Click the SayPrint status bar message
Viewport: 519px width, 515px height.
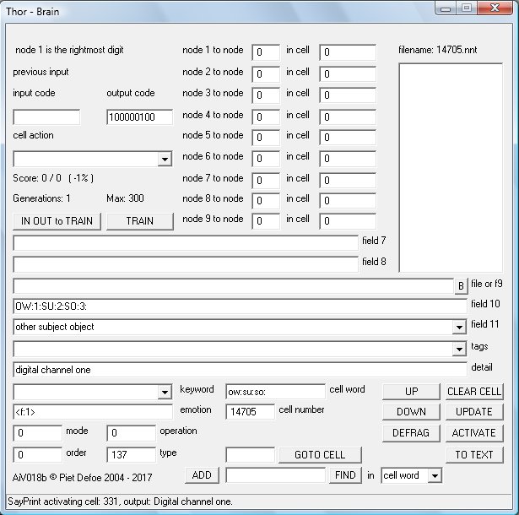point(120,501)
